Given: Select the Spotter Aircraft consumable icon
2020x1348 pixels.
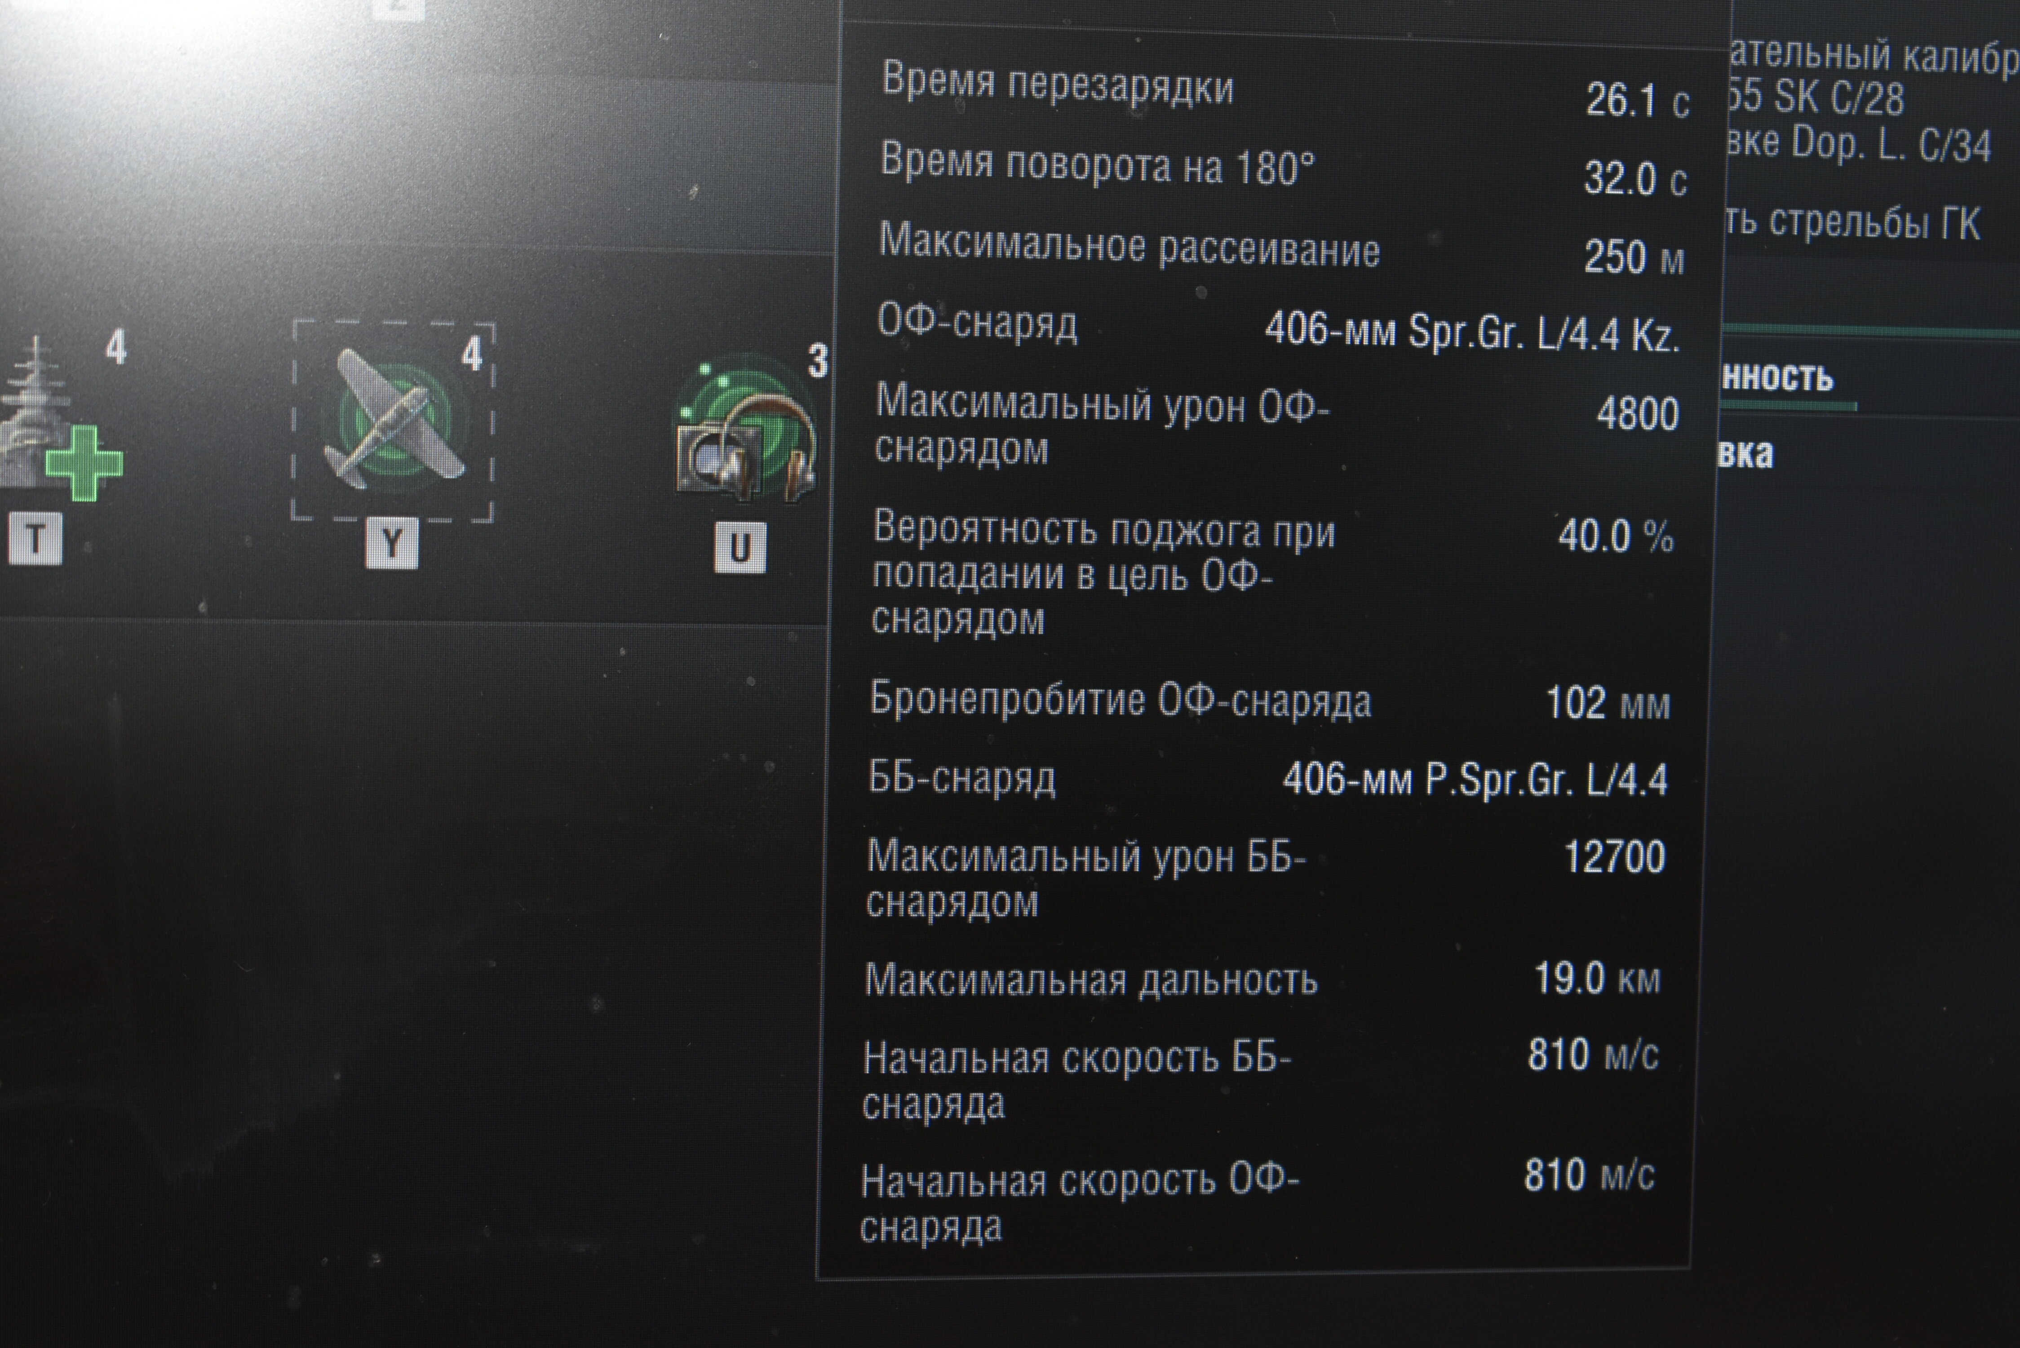Looking at the screenshot, I should click(394, 421).
